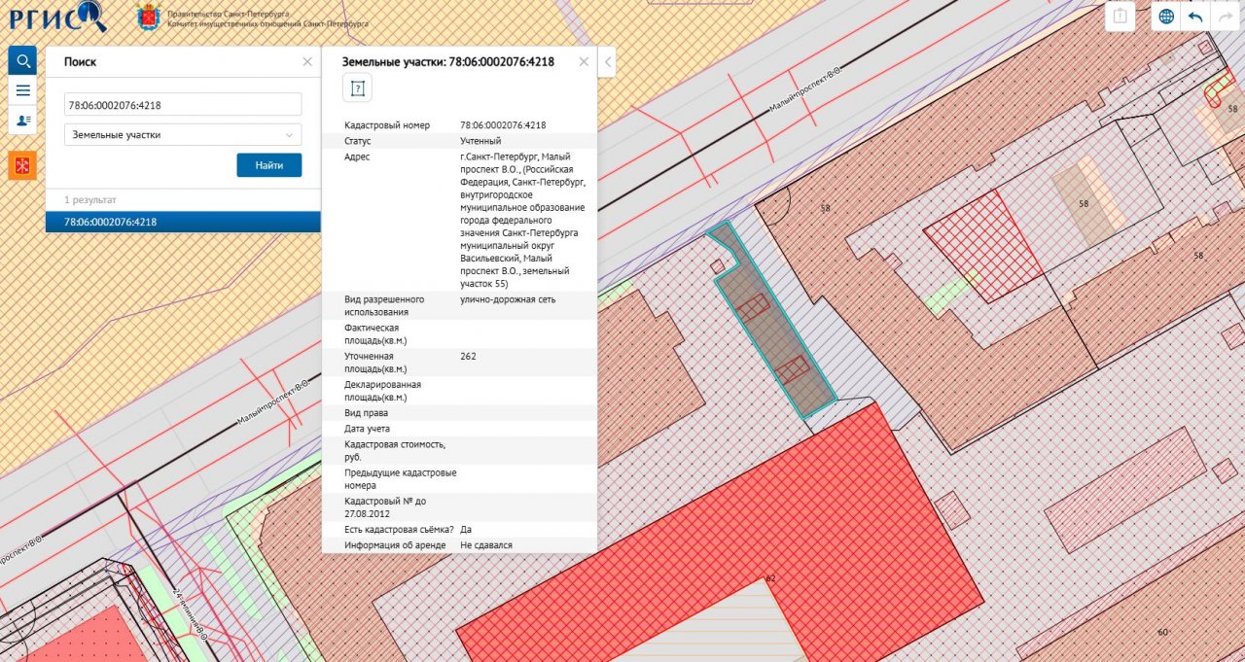
Task: Click the Saint Petersburg government coat of arms
Action: 148,17
